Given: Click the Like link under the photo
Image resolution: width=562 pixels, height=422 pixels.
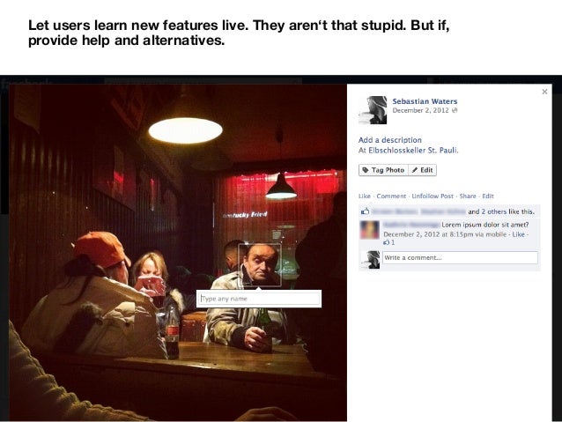Looking at the screenshot, I should click(x=364, y=196).
